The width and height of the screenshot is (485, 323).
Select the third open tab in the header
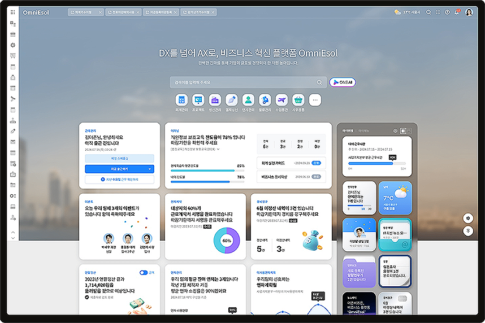(161, 12)
